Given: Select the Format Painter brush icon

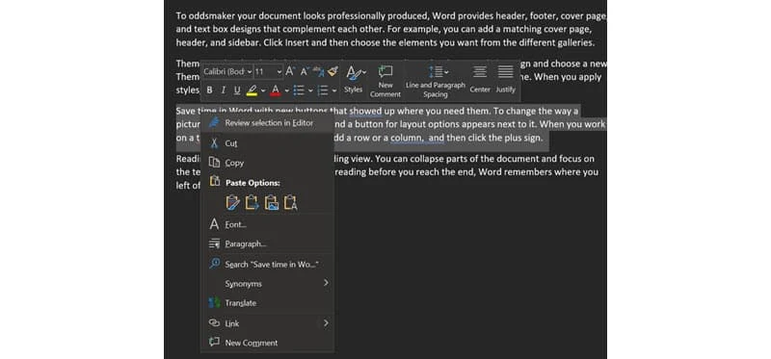Looking at the screenshot, I should click(332, 71).
